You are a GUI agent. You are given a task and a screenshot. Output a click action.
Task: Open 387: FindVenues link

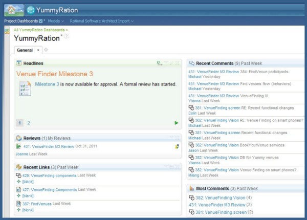point(37,204)
